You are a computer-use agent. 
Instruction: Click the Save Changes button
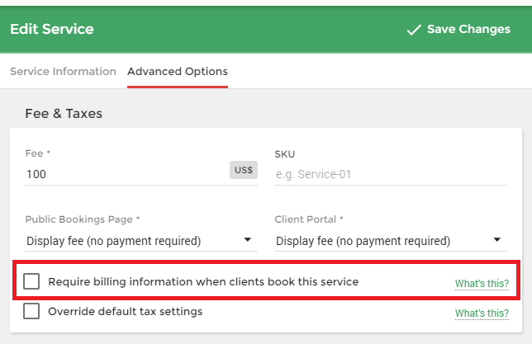pyautogui.click(x=458, y=30)
